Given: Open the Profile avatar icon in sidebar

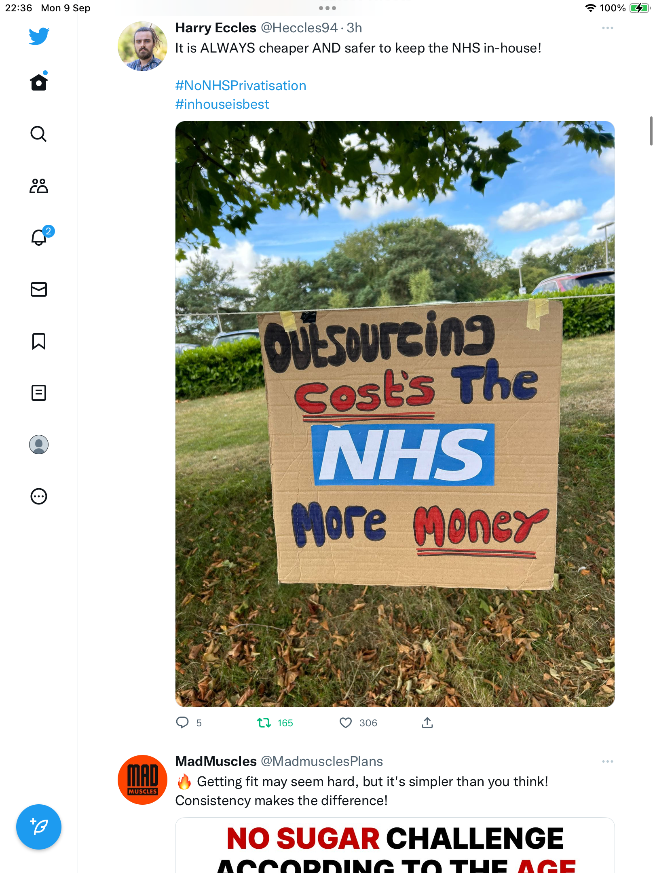Looking at the screenshot, I should (39, 445).
